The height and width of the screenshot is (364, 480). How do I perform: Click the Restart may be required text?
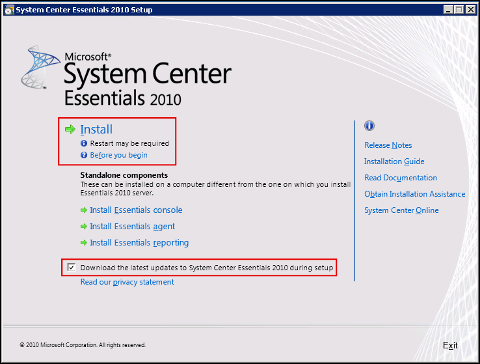129,143
